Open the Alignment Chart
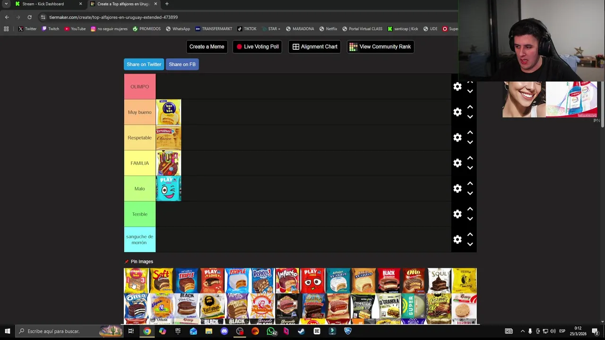Screen dimensions: 605x340 (315, 47)
